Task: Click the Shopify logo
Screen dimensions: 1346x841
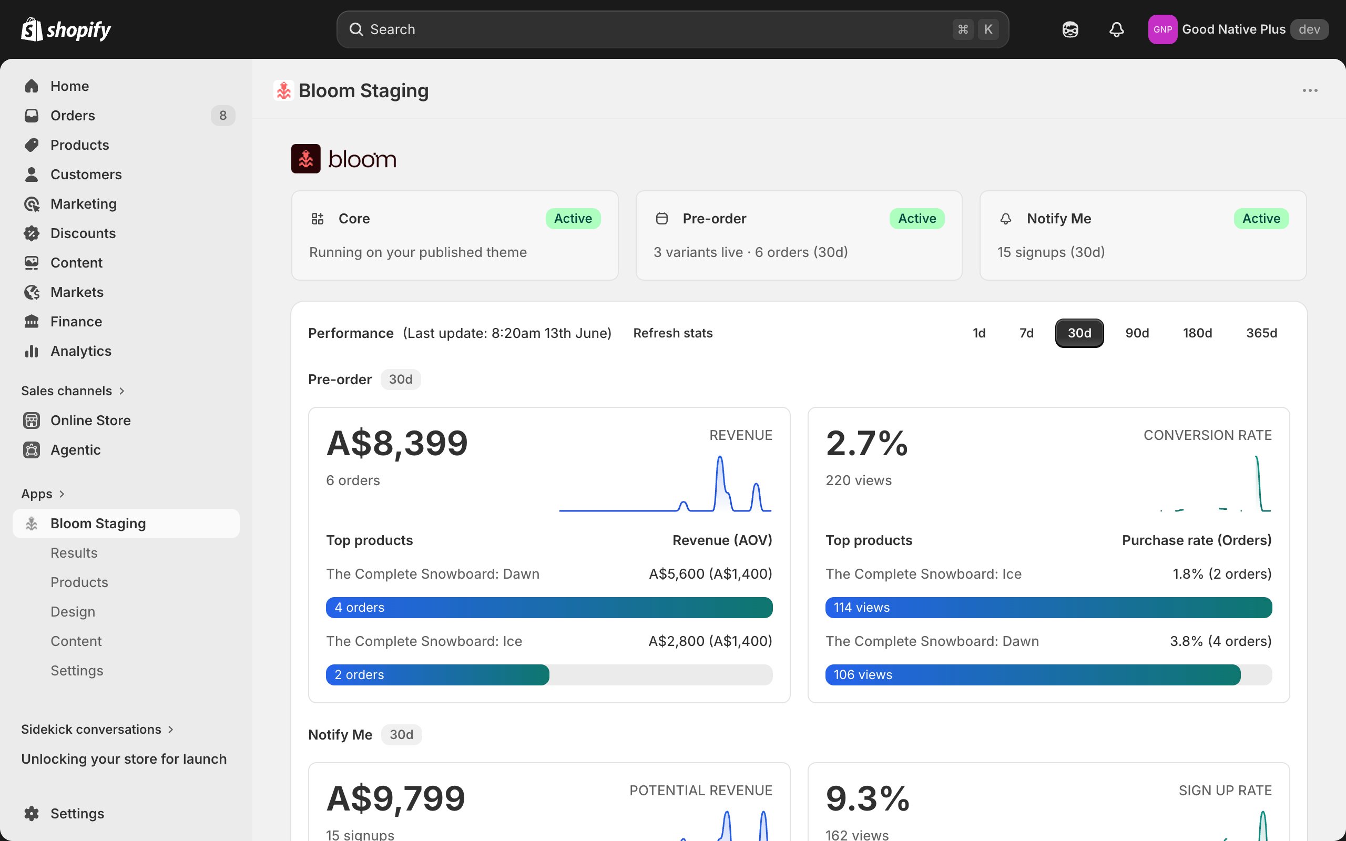Action: pyautogui.click(x=66, y=29)
